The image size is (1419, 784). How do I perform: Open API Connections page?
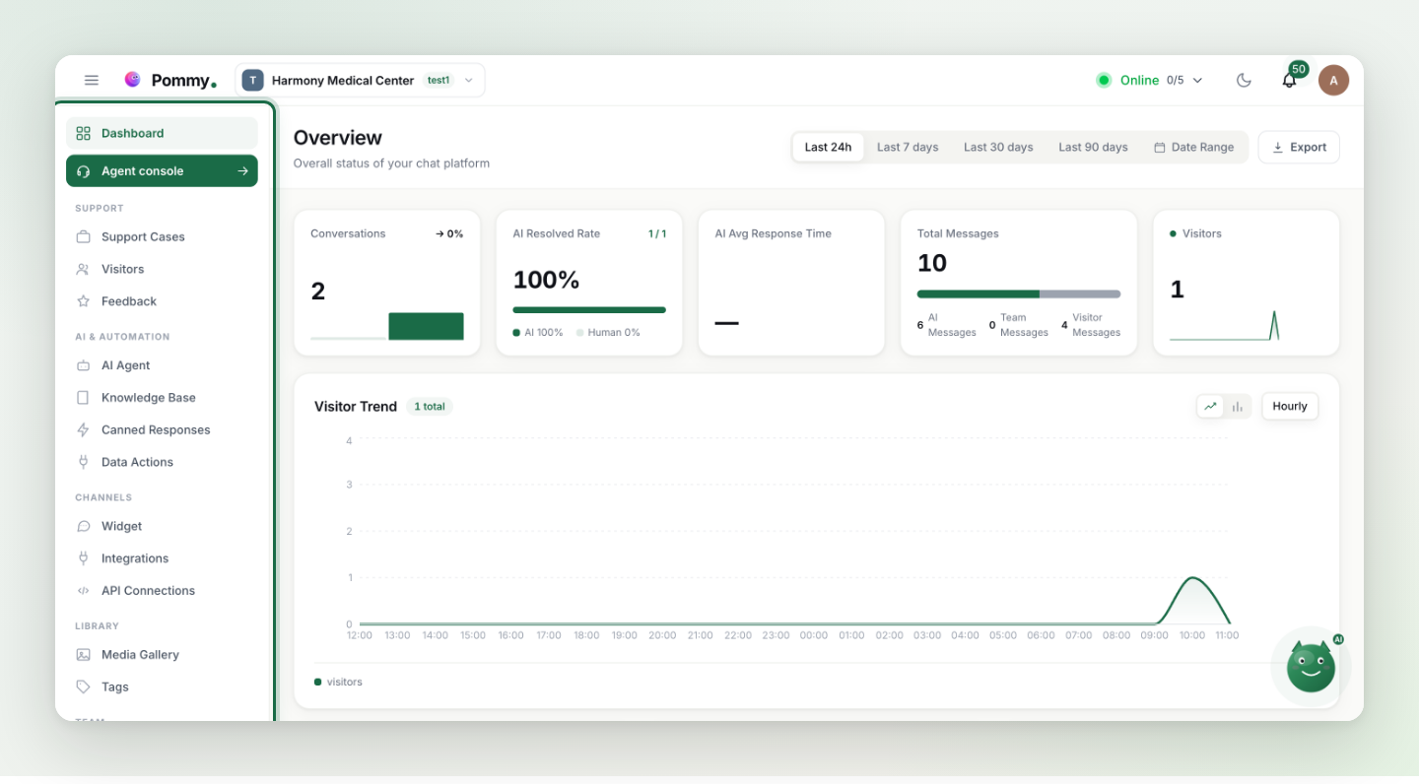[162, 591]
